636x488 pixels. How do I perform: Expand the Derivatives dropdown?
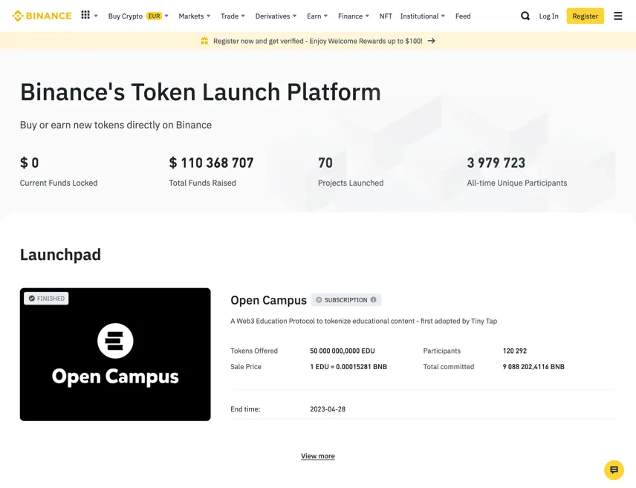(276, 16)
